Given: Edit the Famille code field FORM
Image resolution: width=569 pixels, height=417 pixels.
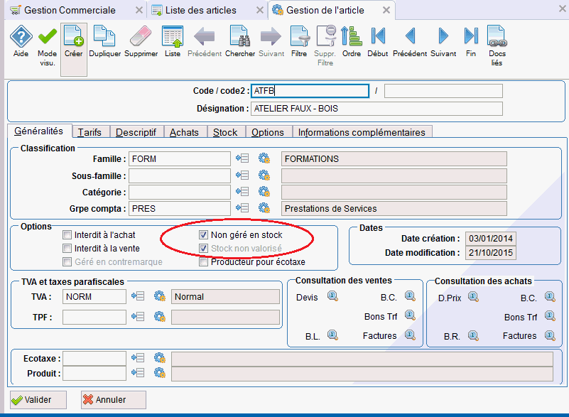Looking at the screenshot, I should [180, 158].
